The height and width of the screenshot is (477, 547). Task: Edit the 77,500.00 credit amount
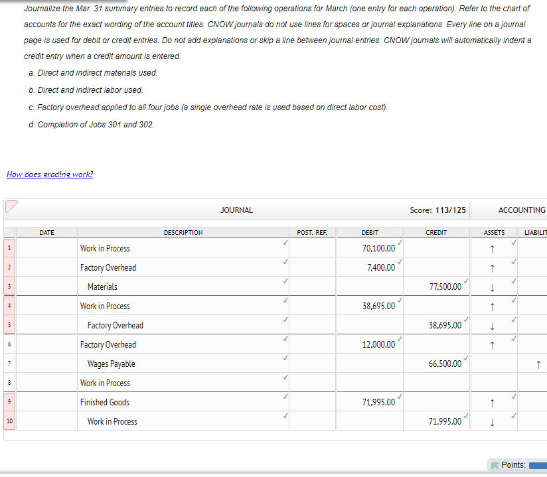[x=436, y=287]
